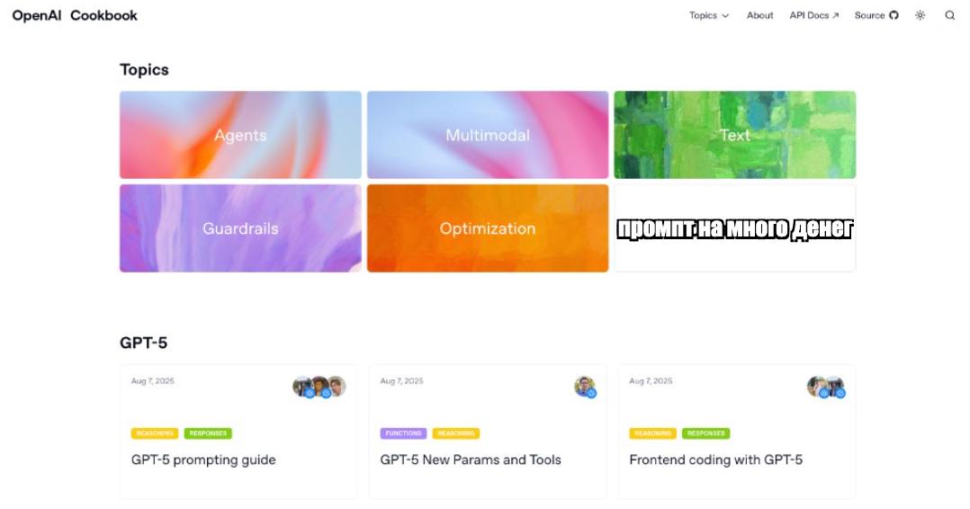This screenshot has width=970, height=509.
Task: Click Reasoning tag on New Params card
Action: pyautogui.click(x=456, y=433)
